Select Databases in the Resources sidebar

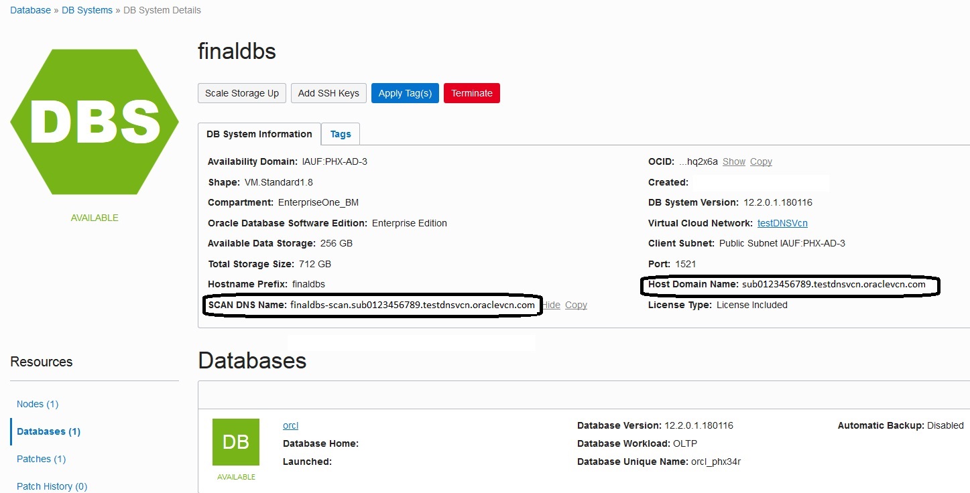click(47, 431)
